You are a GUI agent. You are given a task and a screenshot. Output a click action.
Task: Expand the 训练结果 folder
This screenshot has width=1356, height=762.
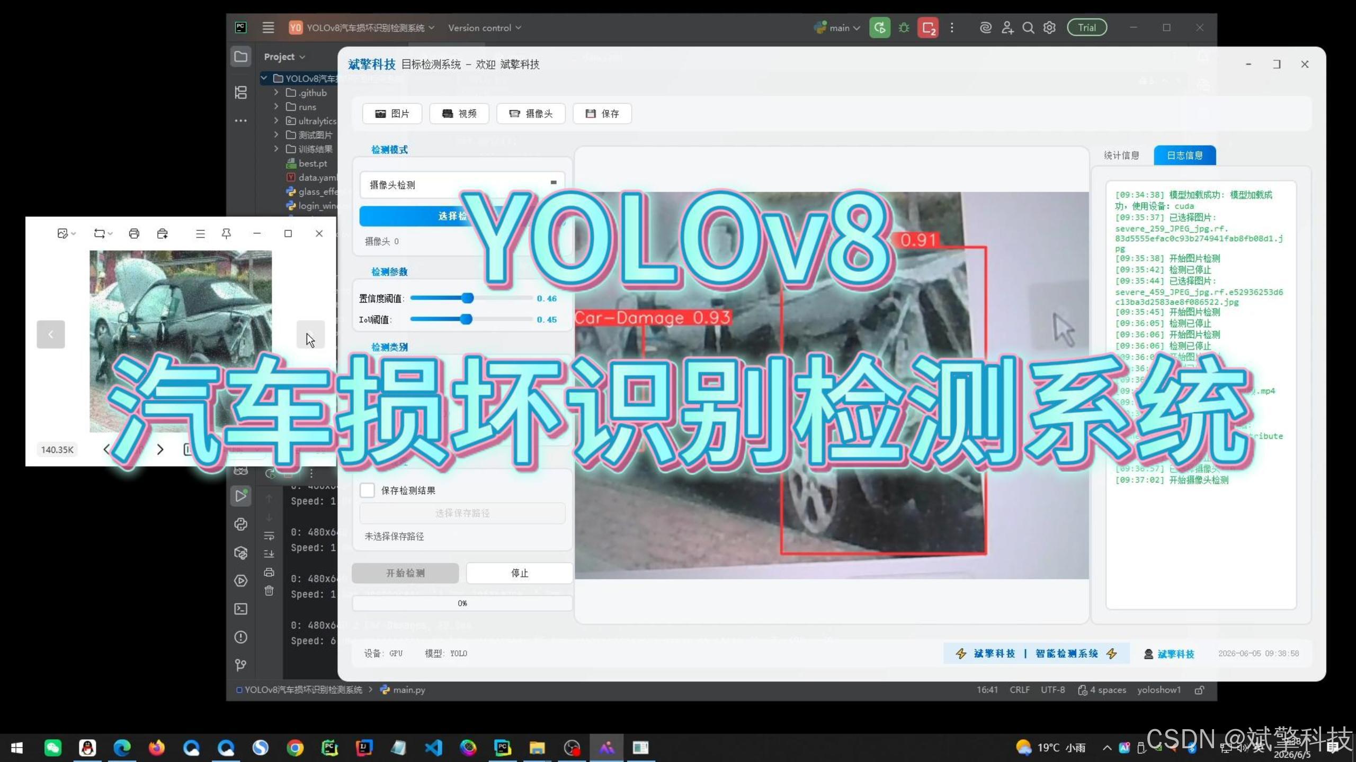pos(276,149)
